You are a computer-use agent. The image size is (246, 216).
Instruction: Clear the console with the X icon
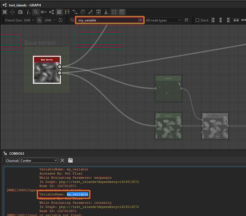click(x=62, y=161)
